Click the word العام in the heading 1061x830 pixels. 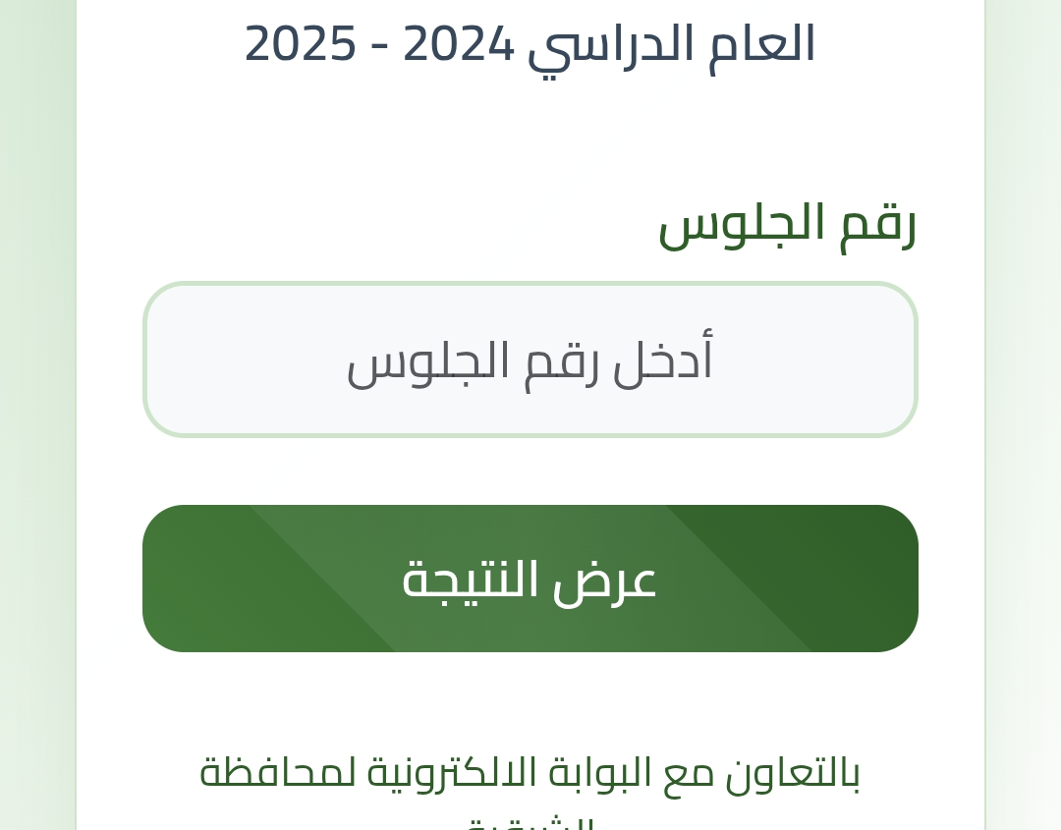(x=762, y=44)
